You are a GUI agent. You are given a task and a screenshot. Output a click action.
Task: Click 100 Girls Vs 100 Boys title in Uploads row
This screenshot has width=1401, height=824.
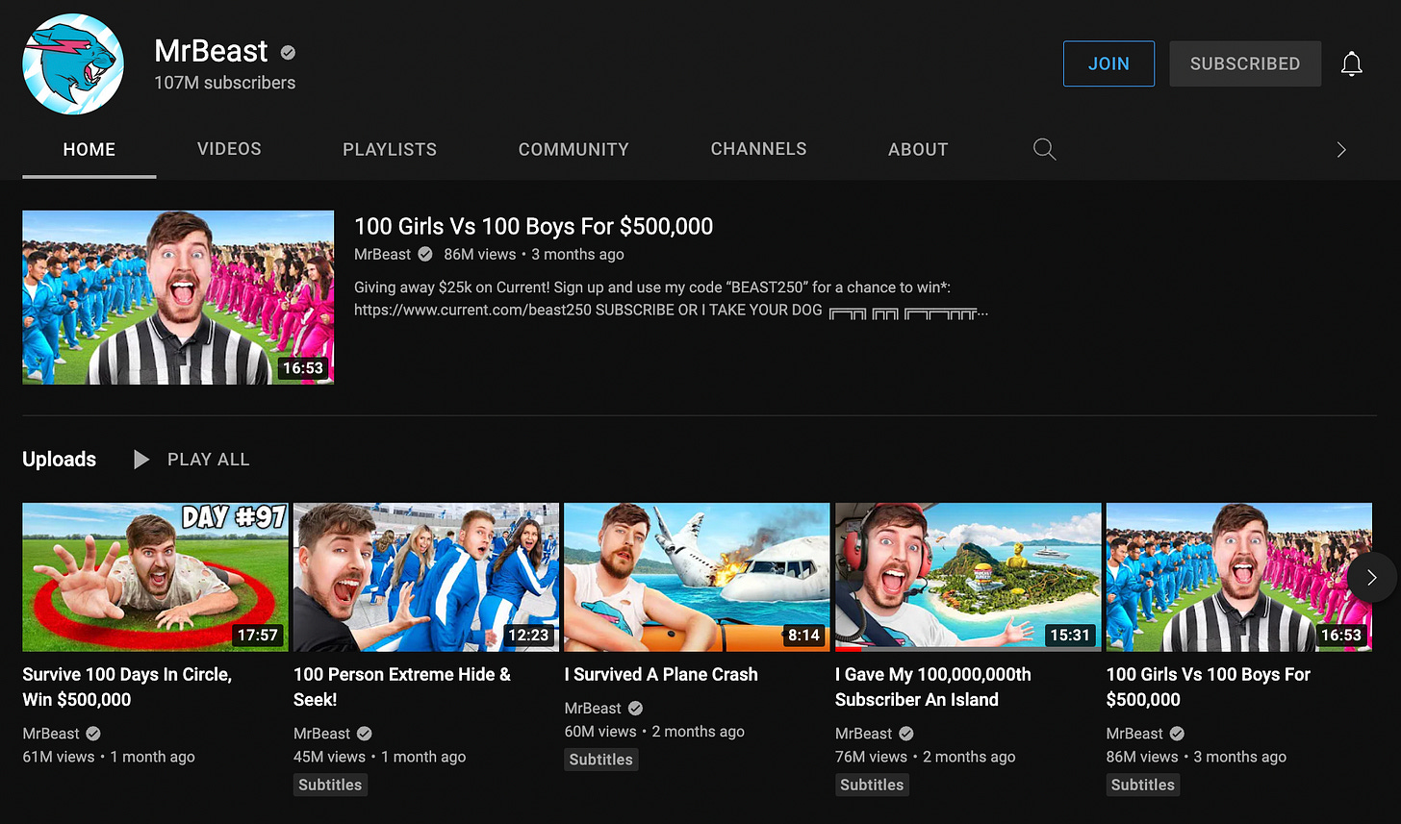[x=1209, y=687]
